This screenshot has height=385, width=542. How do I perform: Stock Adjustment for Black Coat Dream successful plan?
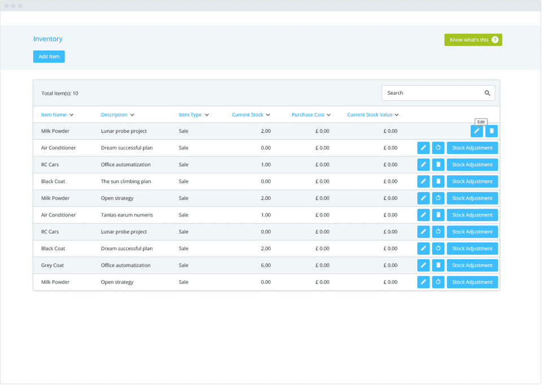pyautogui.click(x=472, y=249)
